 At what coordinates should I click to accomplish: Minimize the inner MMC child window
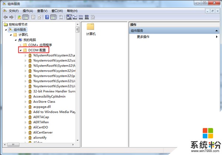[x=208, y=11]
